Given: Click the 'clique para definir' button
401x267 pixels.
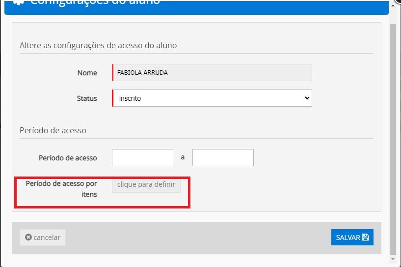Looking at the screenshot, I should point(146,184).
